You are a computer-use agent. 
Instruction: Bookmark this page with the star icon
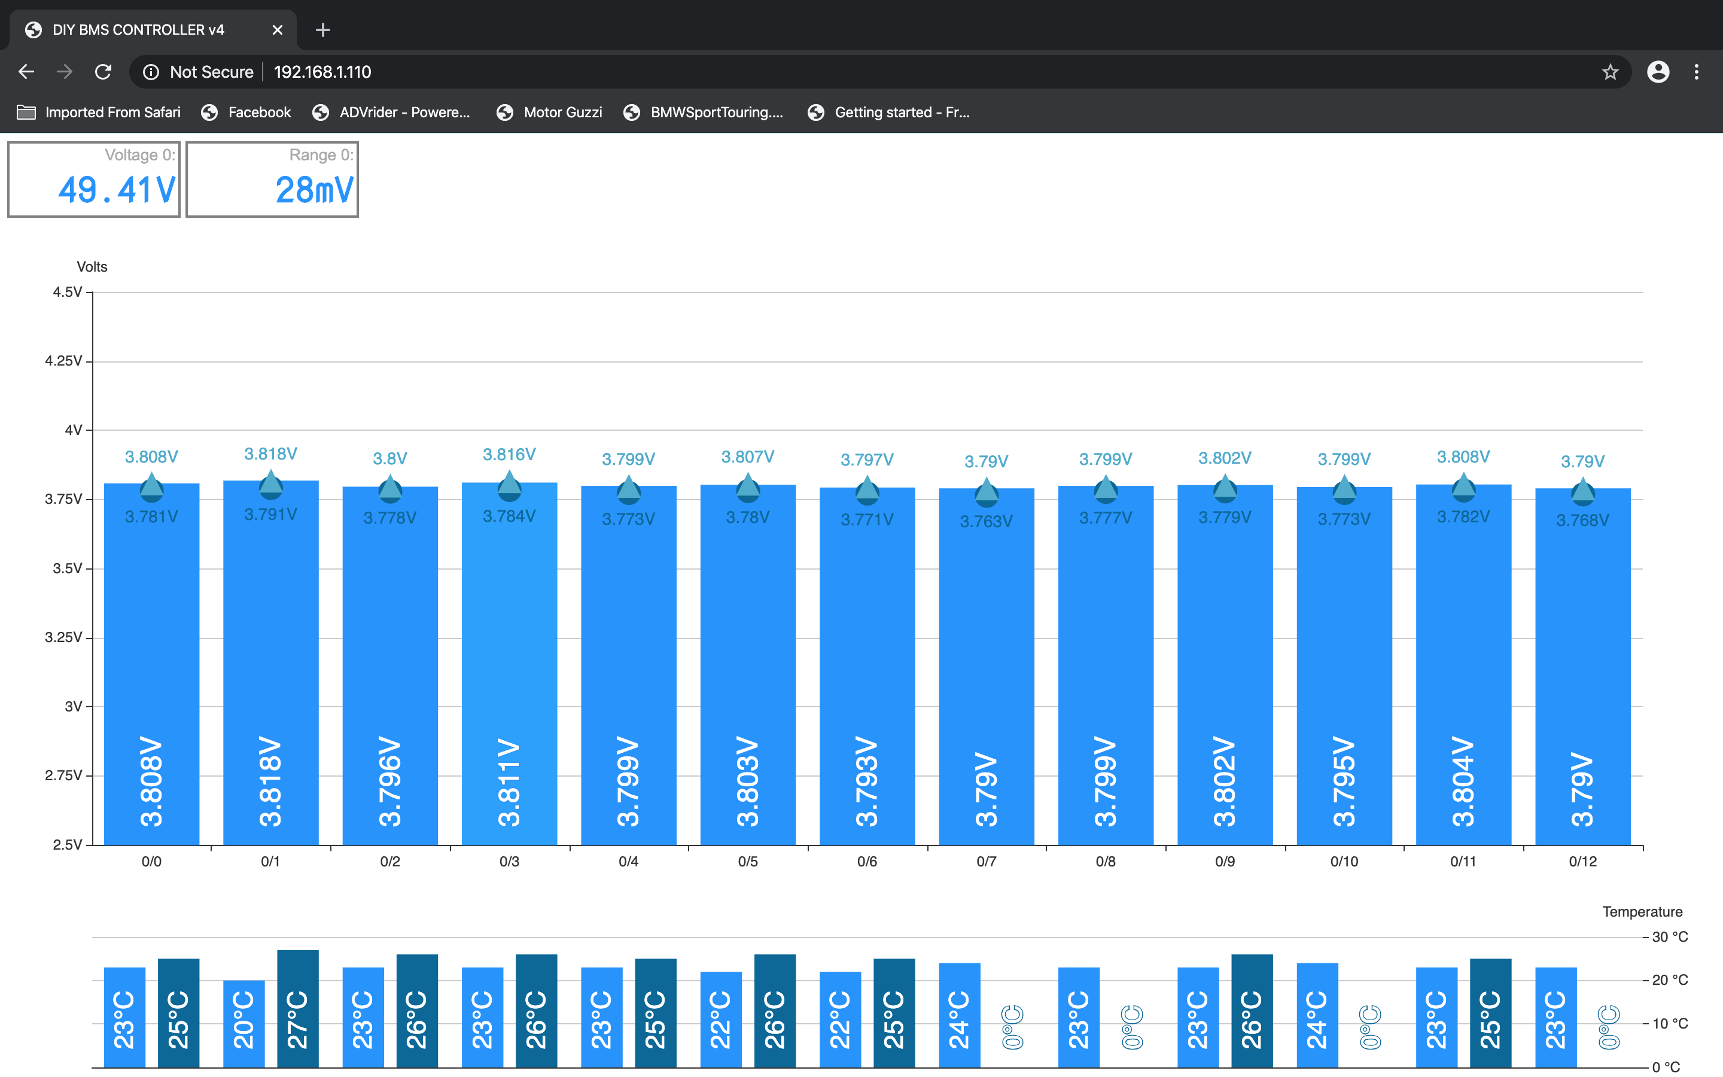pos(1610,72)
